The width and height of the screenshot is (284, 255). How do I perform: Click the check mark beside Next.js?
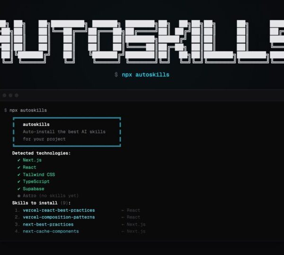pos(19,160)
